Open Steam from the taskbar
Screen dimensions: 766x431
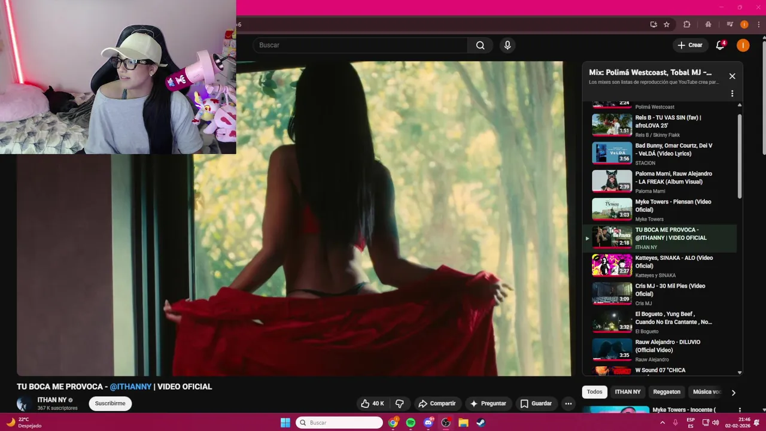[481, 423]
